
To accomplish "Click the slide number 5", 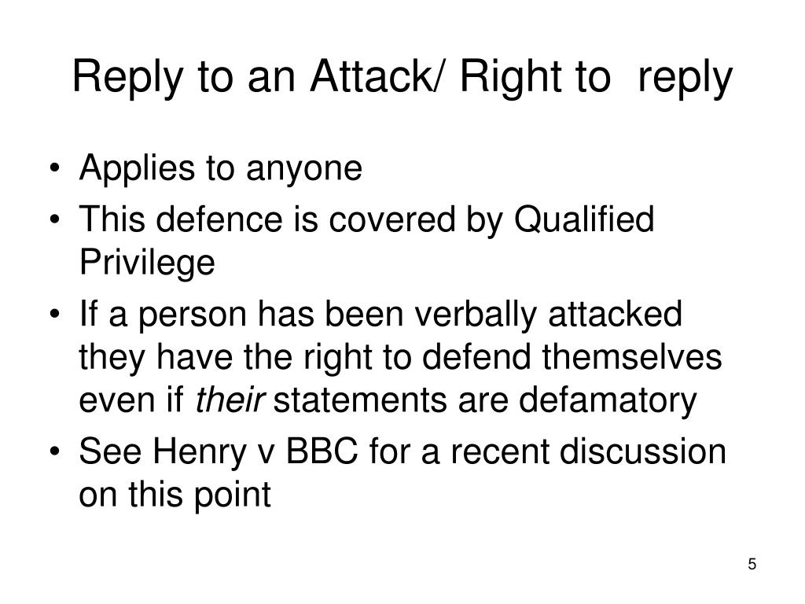I will click(752, 564).
